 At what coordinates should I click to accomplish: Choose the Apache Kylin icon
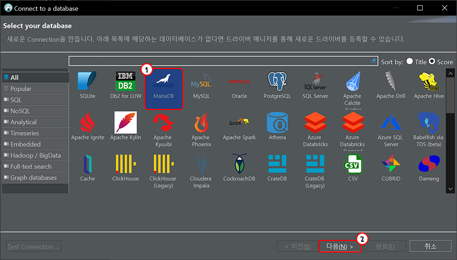point(126,126)
